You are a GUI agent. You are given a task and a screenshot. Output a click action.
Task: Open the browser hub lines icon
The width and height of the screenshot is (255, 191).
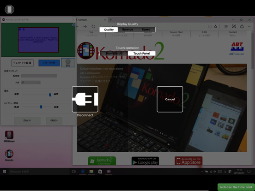tap(226, 26)
